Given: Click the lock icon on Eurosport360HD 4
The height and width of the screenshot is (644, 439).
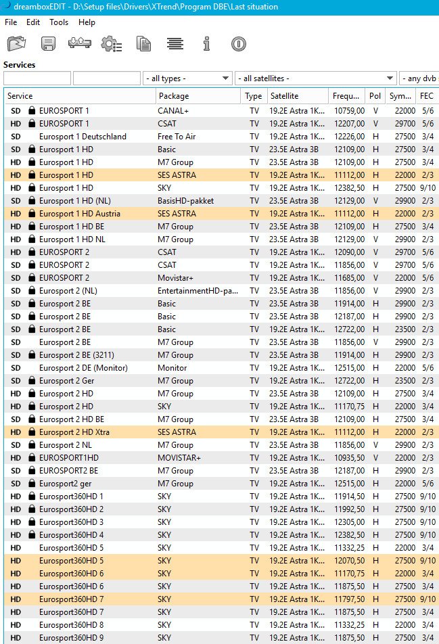Looking at the screenshot, I should pos(32,534).
